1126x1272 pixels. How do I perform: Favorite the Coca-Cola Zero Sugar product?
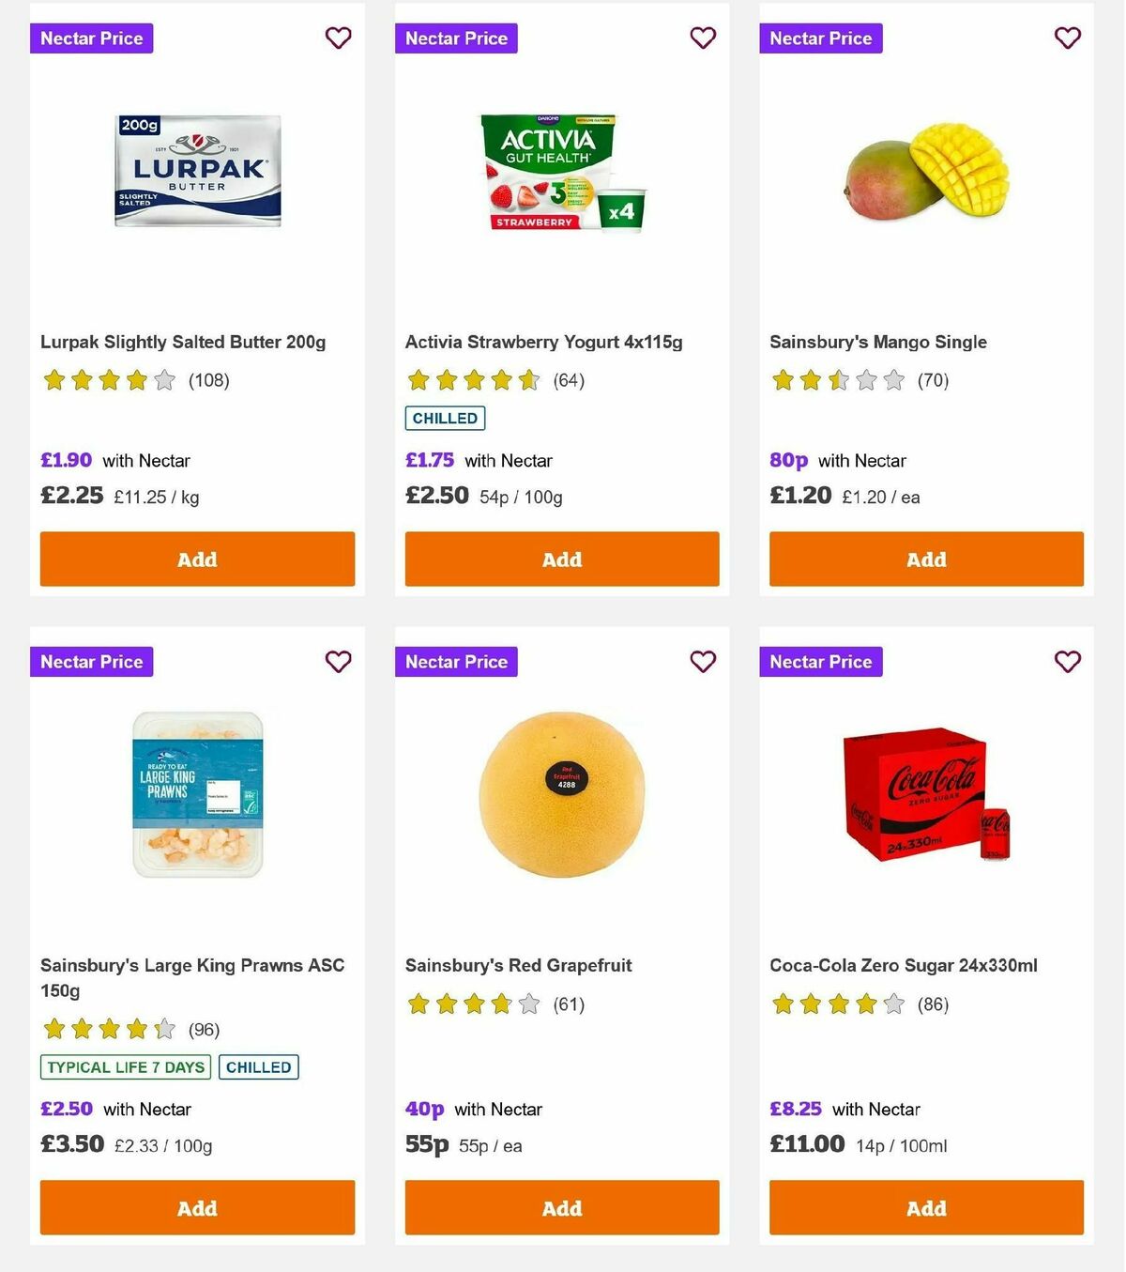[1067, 662]
